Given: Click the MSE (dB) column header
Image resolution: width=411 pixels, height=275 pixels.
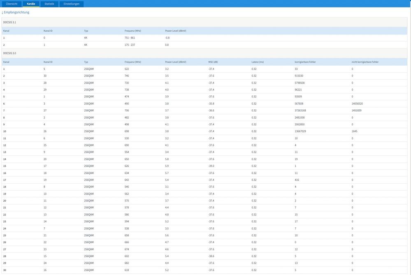Looking at the screenshot, I should pyautogui.click(x=213, y=62).
